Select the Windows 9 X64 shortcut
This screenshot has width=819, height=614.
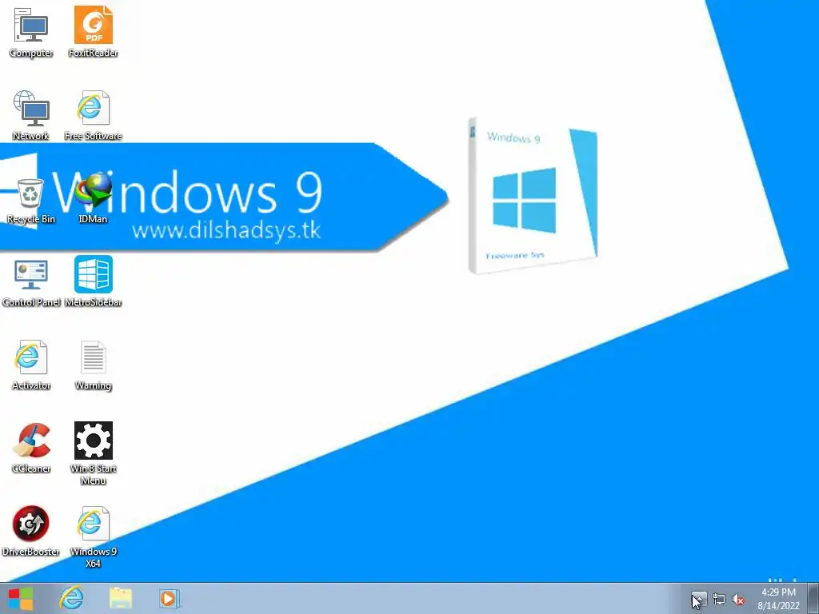click(x=93, y=536)
